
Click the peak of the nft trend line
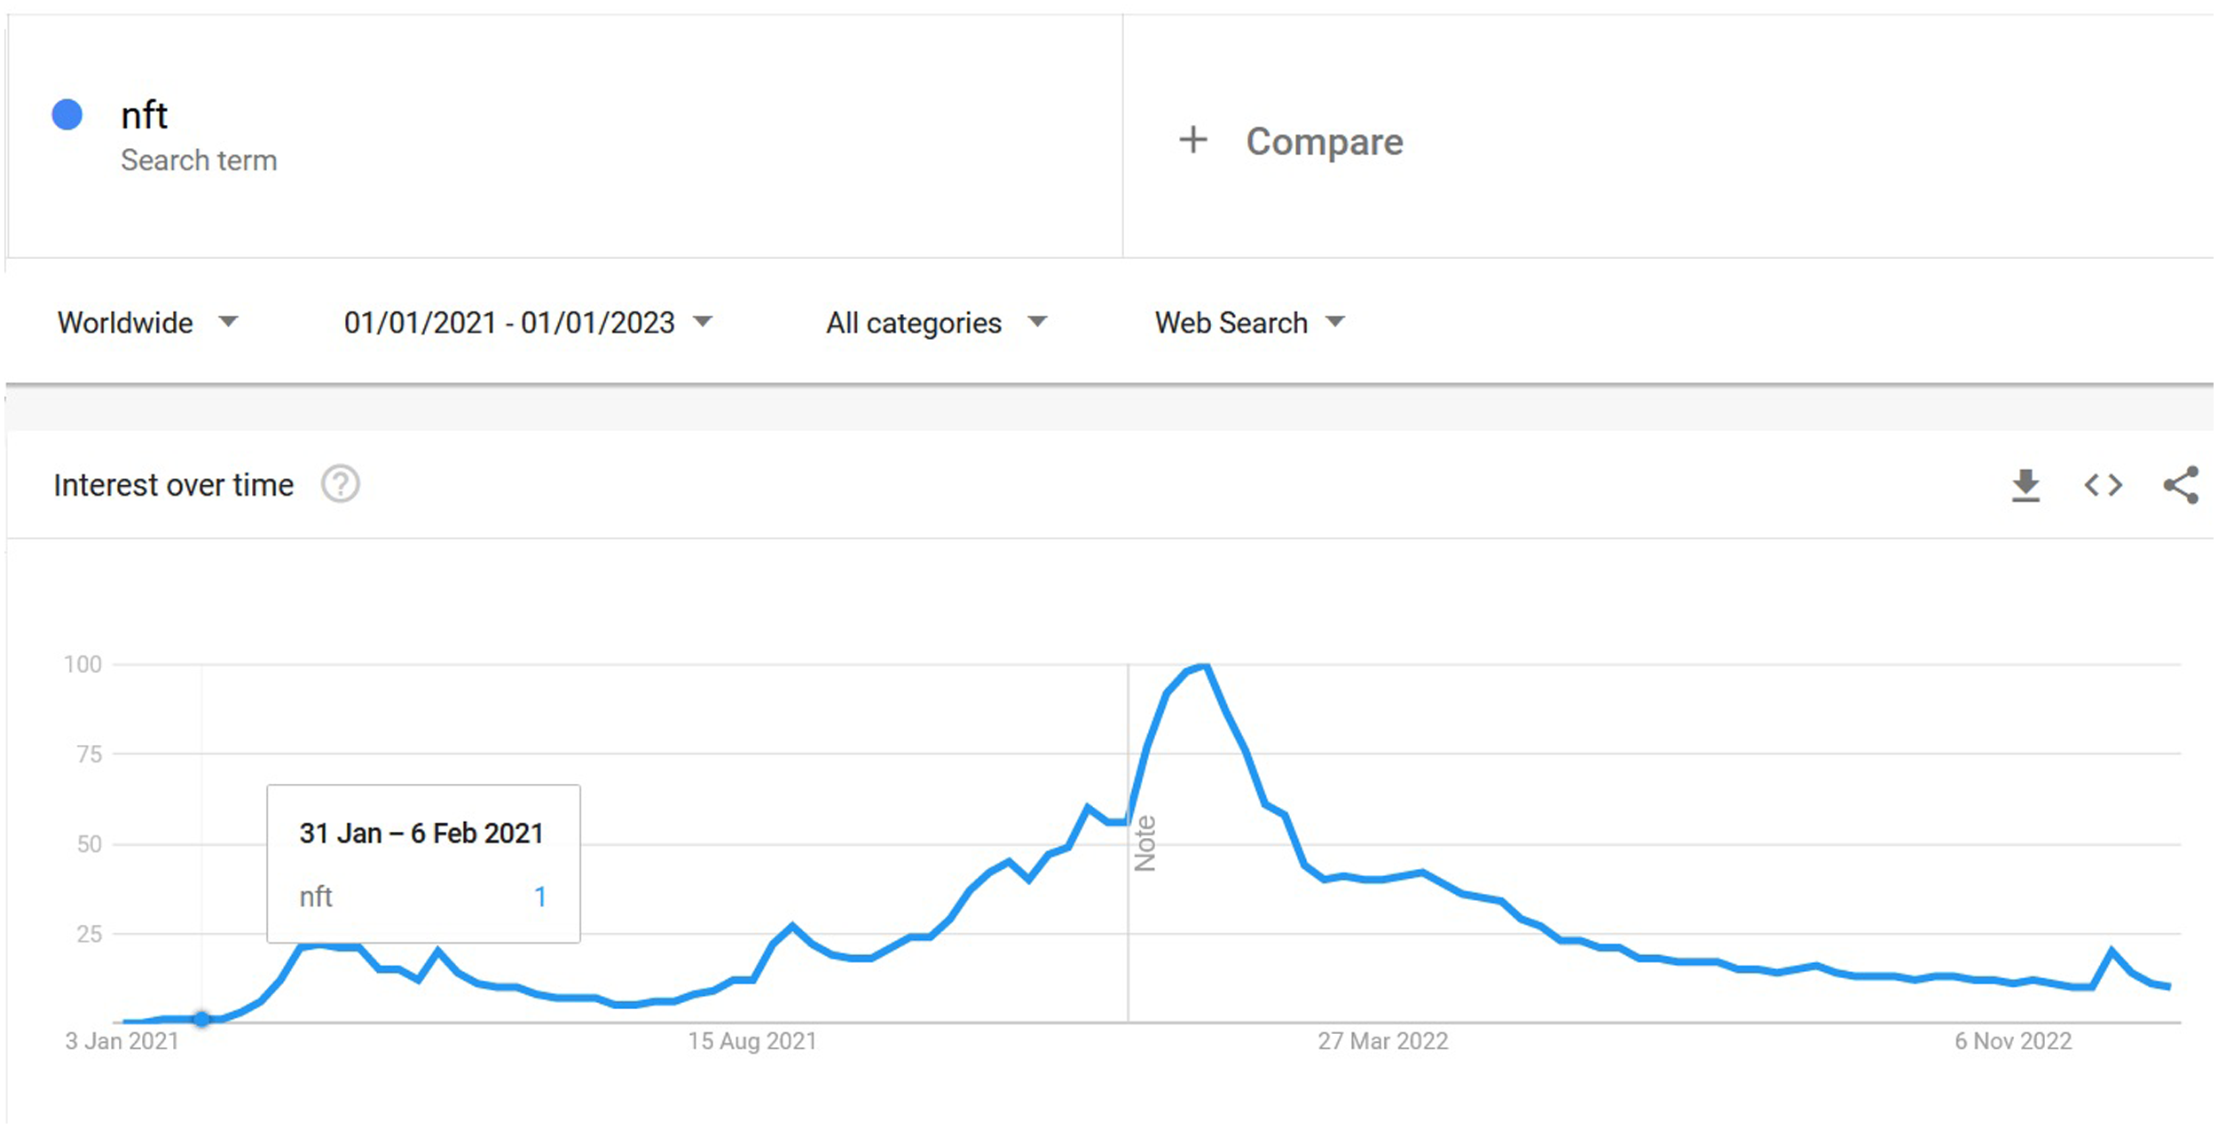(1204, 665)
